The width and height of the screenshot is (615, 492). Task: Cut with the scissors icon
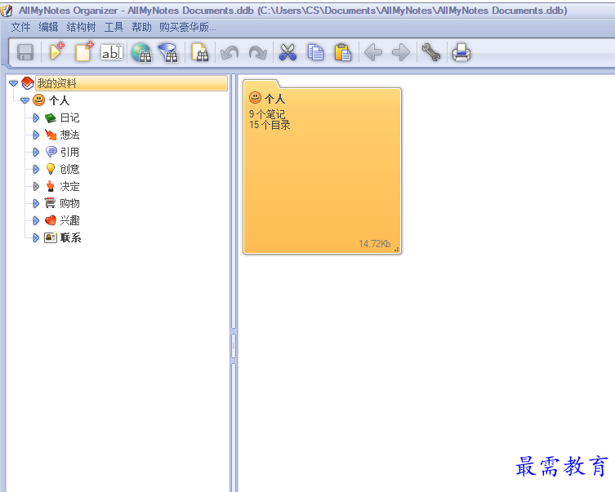click(x=287, y=52)
